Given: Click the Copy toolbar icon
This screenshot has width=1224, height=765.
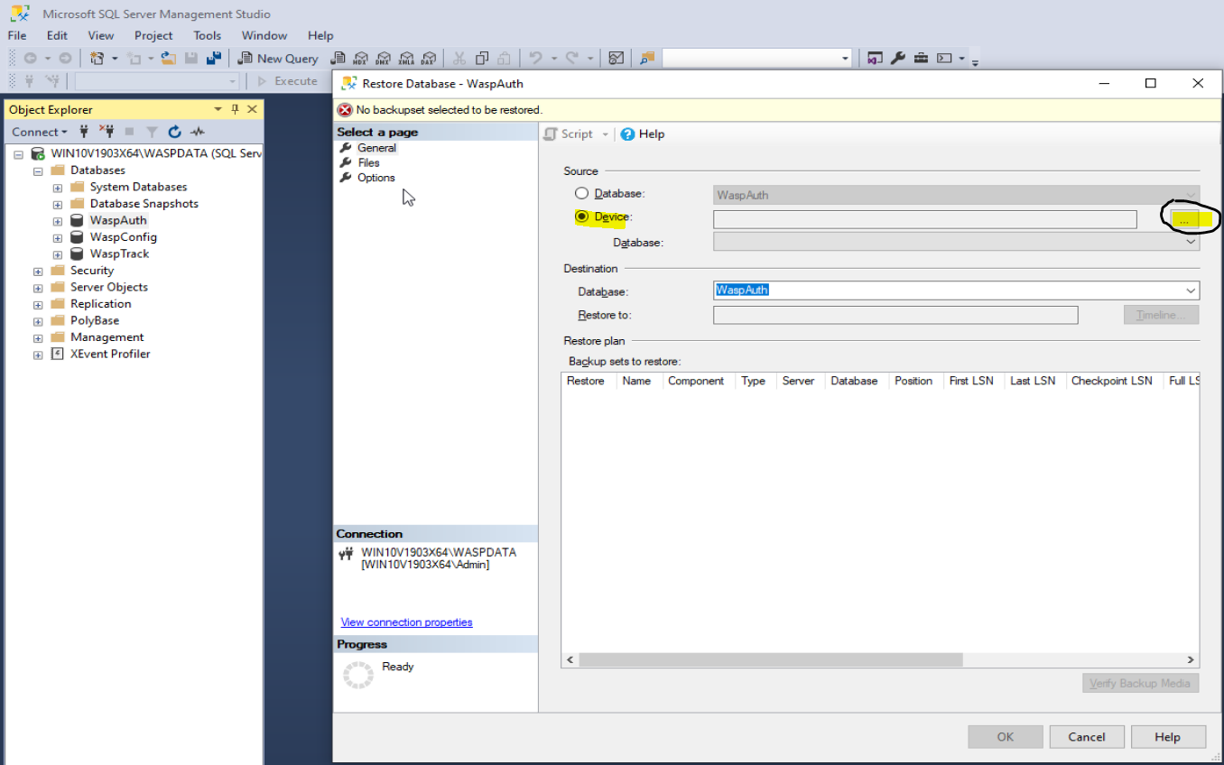Looking at the screenshot, I should coord(482,59).
